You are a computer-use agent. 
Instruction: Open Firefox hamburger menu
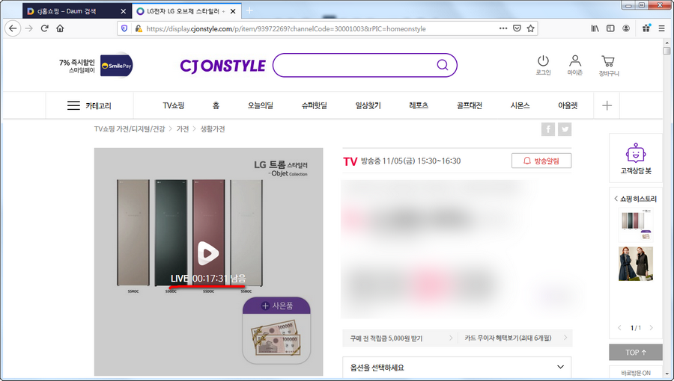click(661, 28)
